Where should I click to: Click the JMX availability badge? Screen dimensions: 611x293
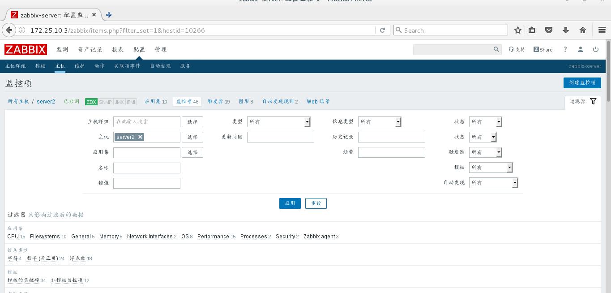[x=120, y=102]
